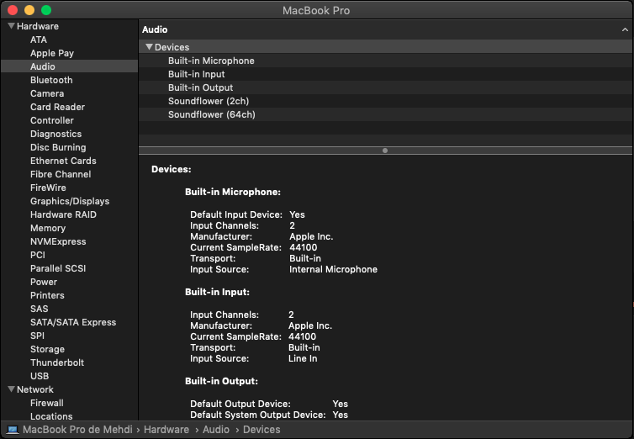Collapse the Hardware section triangle
This screenshot has width=634, height=439.
11,26
